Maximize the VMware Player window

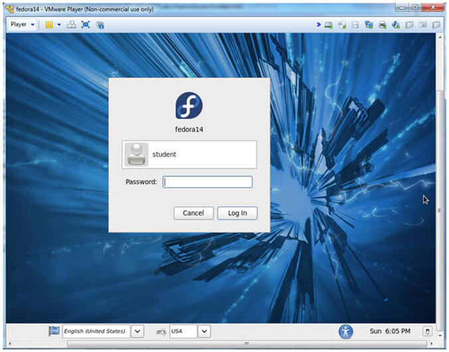[415, 8]
